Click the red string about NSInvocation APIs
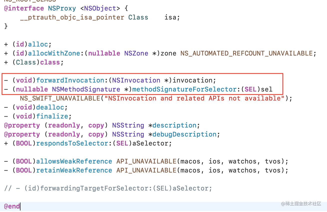Viewport: 327px width, 212px height. [x=194, y=98]
